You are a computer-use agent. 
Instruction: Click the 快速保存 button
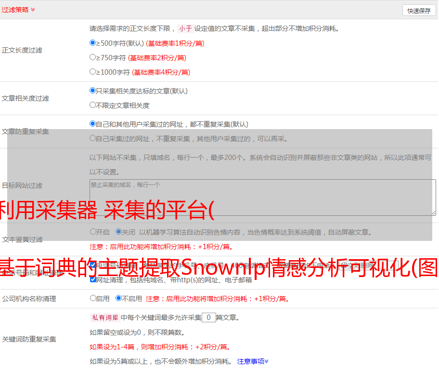pyautogui.click(x=419, y=11)
